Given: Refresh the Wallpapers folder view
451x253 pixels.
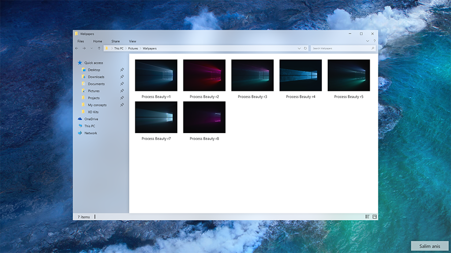Looking at the screenshot, I should (x=305, y=48).
